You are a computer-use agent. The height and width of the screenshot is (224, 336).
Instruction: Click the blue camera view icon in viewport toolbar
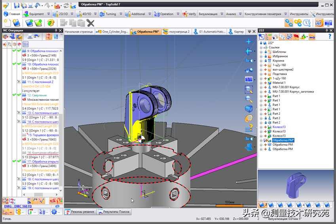click(x=249, y=61)
